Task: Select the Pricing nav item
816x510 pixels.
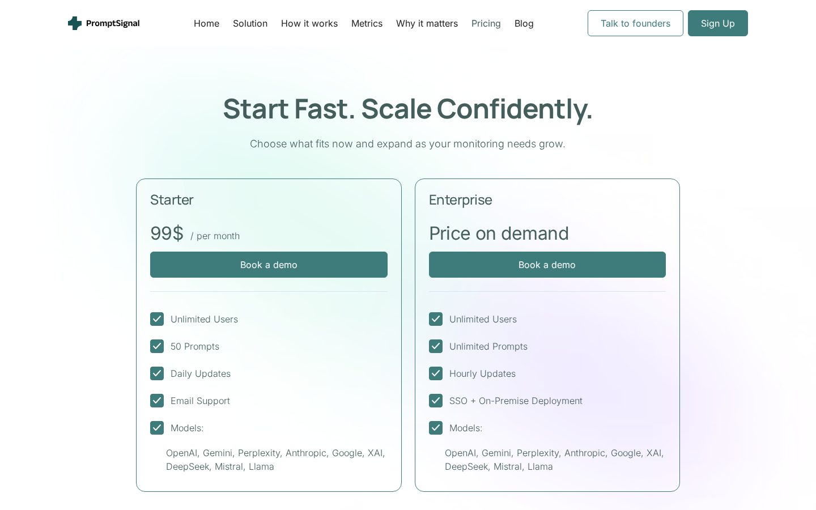Action: (486, 23)
